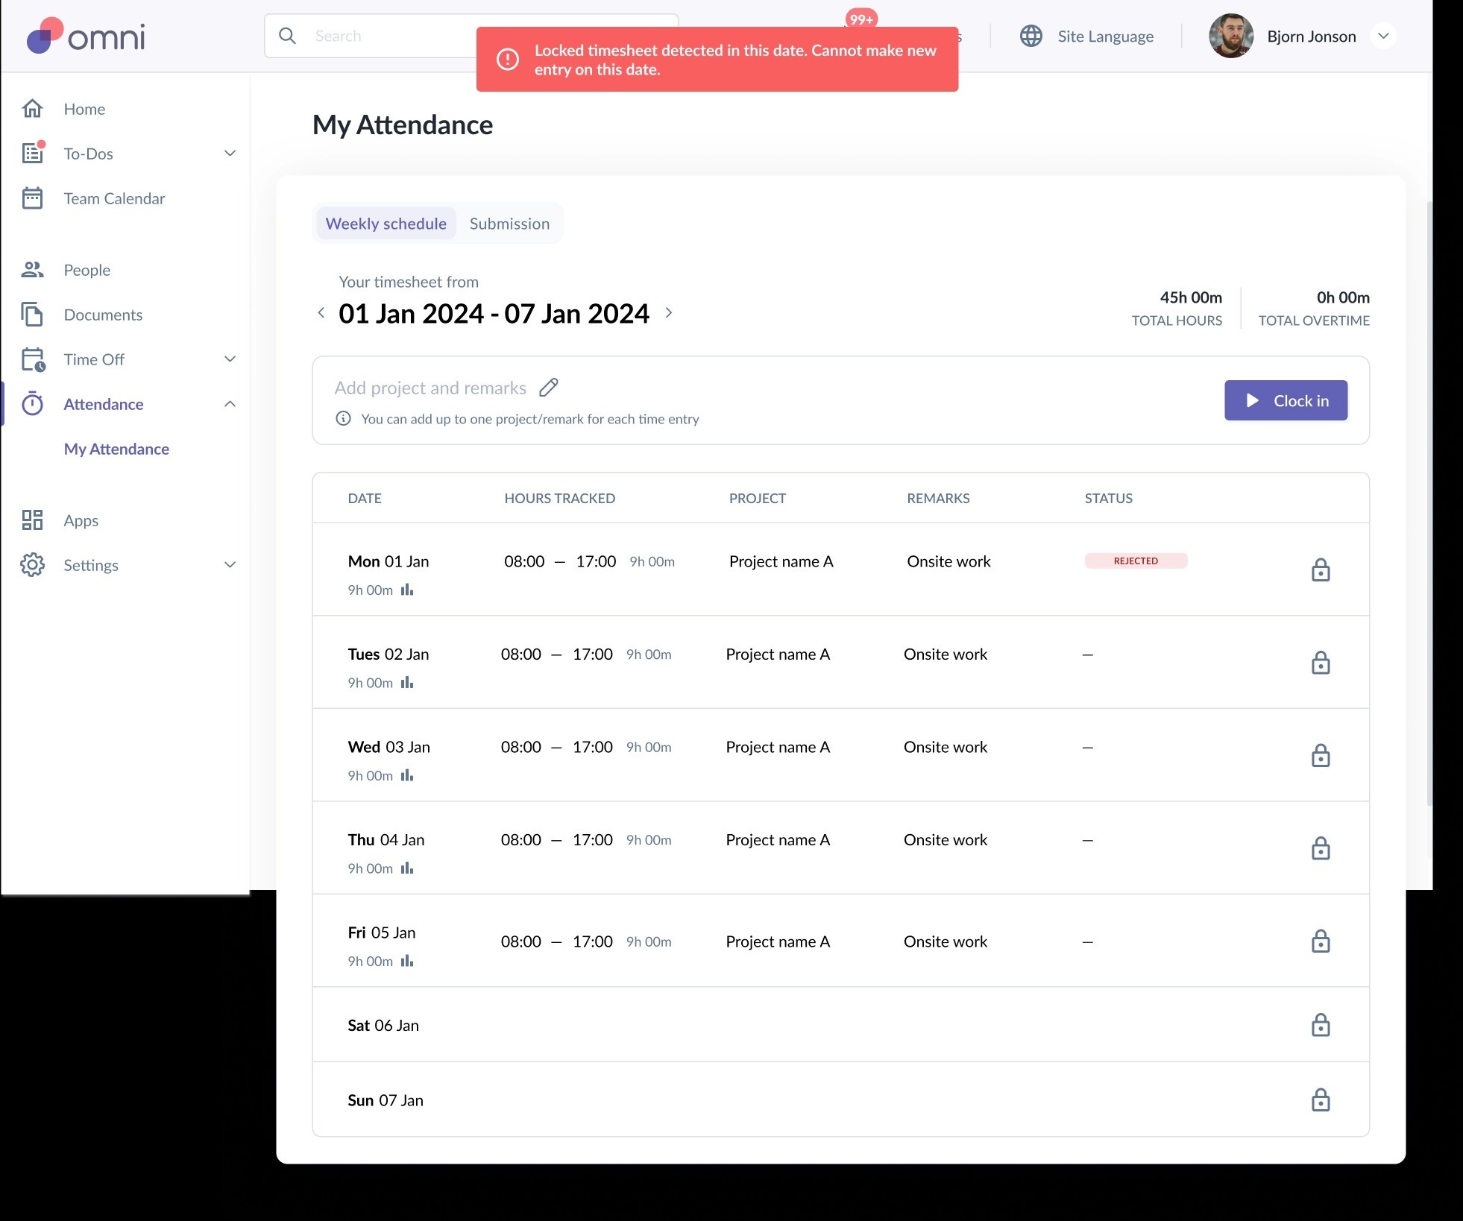1463x1221 pixels.
Task: Click the pencil edit icon beside project remarks
Action: [x=549, y=388]
